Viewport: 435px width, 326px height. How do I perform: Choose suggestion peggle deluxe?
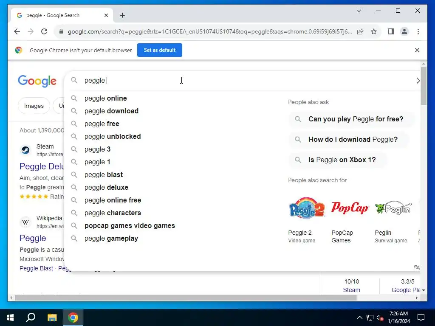[x=172, y=188]
